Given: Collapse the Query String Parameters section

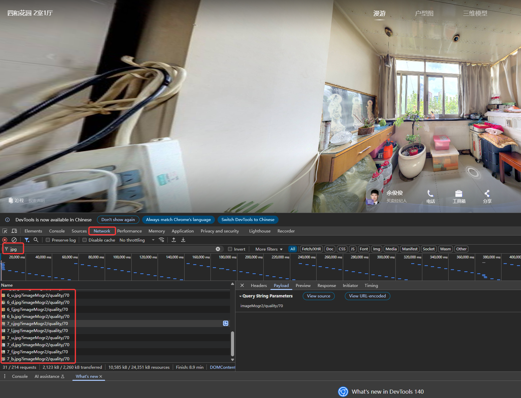Looking at the screenshot, I should pos(240,296).
